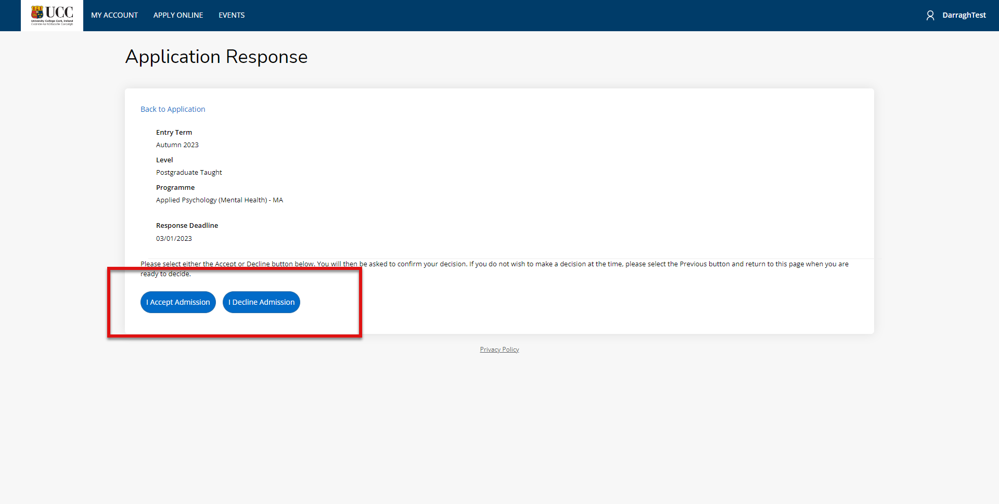This screenshot has width=999, height=504.
Task: Click the UCC logo in header
Action: 52,16
